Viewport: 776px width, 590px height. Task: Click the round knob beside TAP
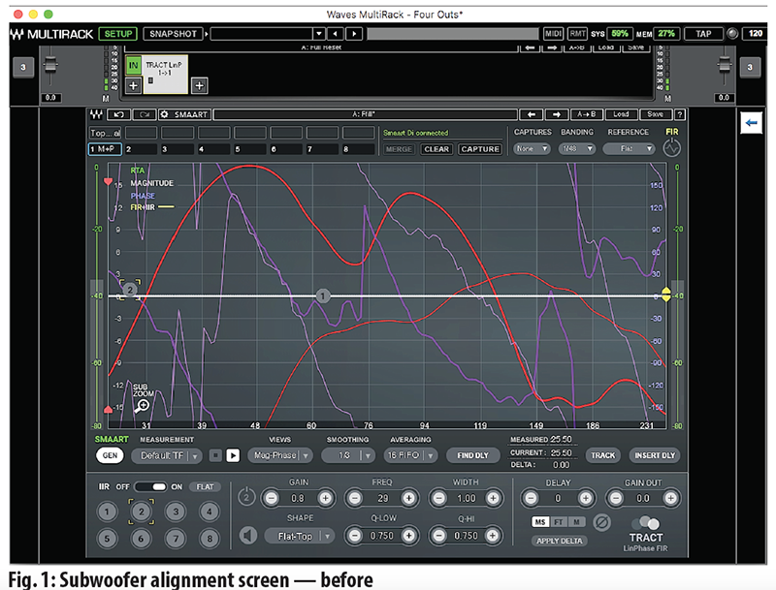pyautogui.click(x=732, y=34)
